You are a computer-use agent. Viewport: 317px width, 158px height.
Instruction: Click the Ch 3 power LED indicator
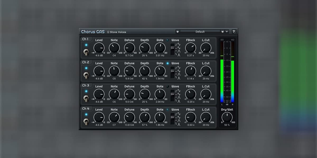[86, 91]
